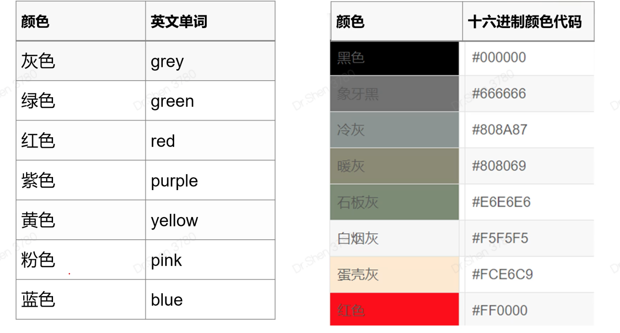Click the 石板灰 slate swatch
Image resolution: width=620 pixels, height=333 pixels.
click(x=394, y=202)
